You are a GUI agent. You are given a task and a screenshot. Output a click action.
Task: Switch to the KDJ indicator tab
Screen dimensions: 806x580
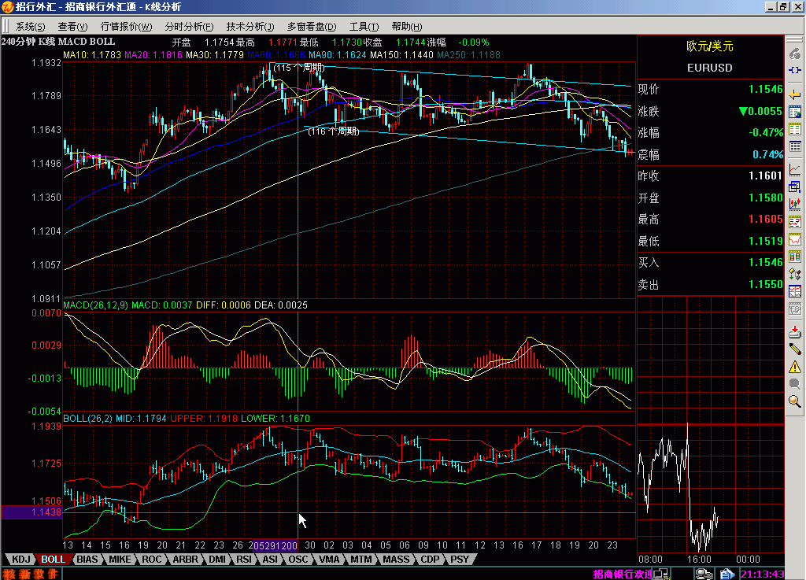[x=21, y=560]
